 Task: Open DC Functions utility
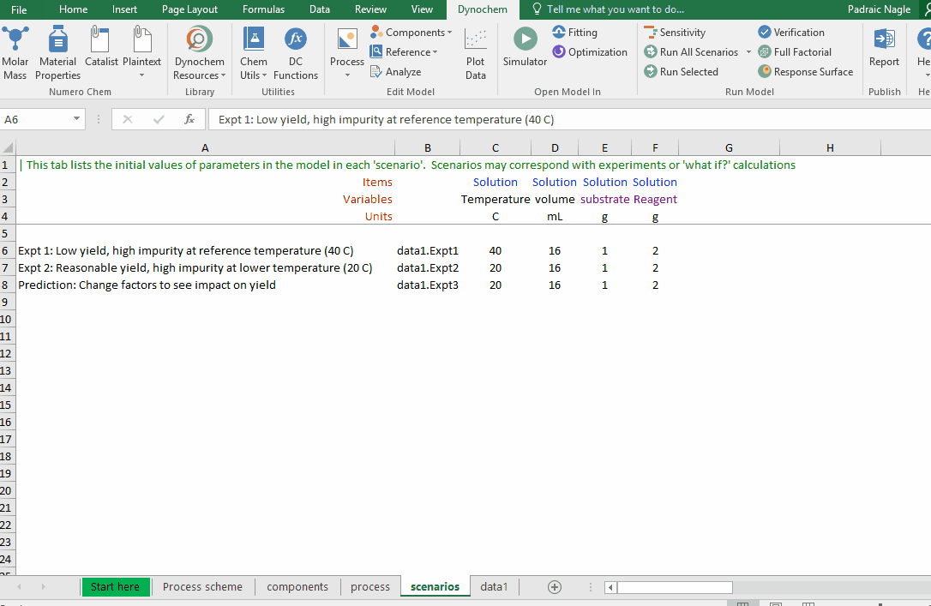pos(295,53)
